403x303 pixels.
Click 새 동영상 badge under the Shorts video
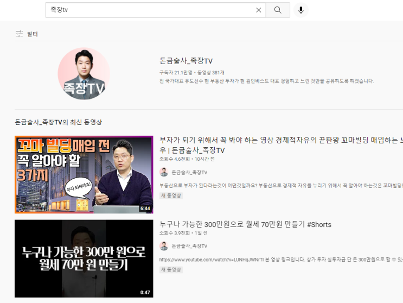(x=171, y=269)
